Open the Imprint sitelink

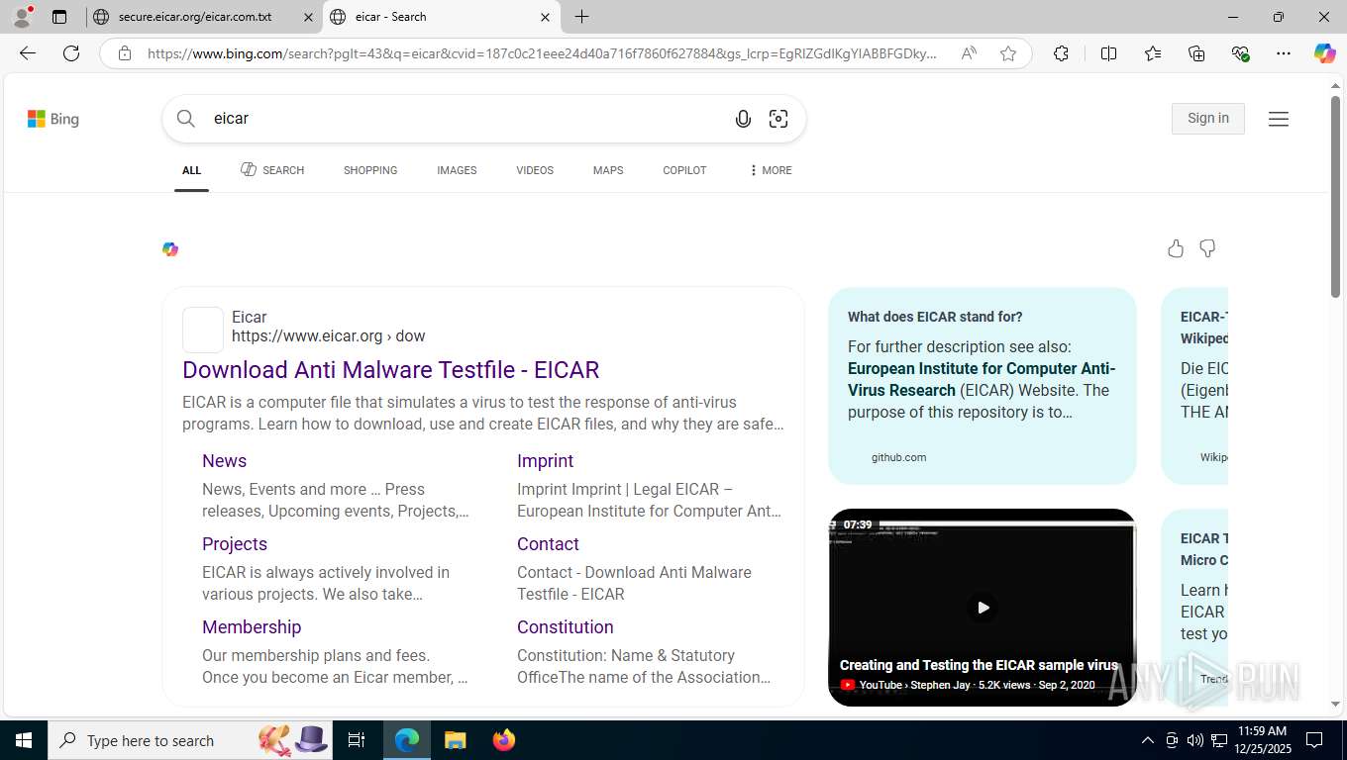click(x=545, y=461)
